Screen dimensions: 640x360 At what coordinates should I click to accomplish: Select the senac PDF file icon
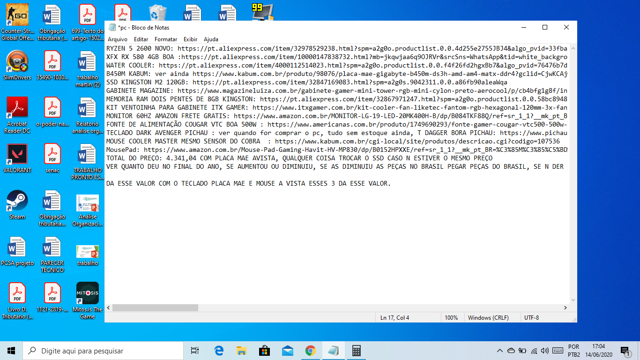tap(52, 158)
